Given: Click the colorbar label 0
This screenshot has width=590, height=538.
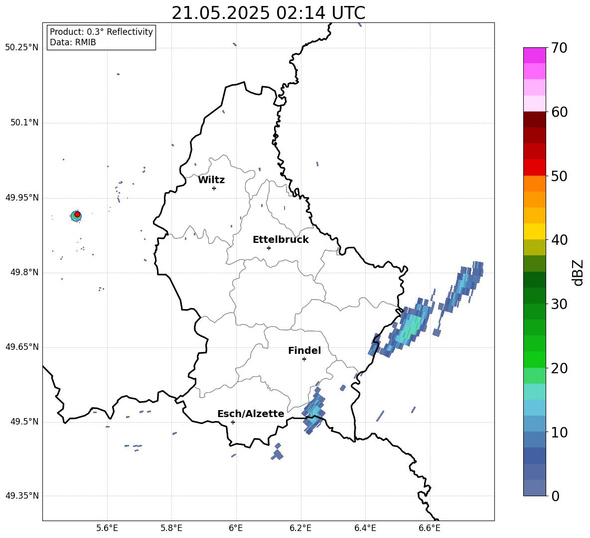Looking at the screenshot, I should [555, 496].
